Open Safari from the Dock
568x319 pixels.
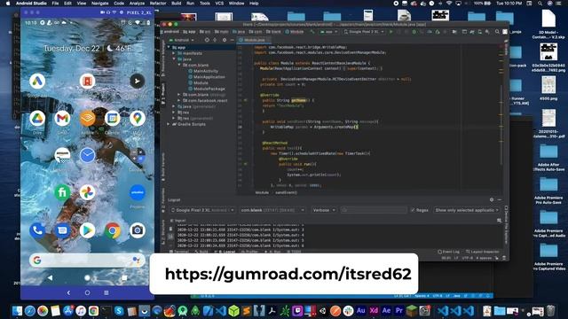coord(29,311)
